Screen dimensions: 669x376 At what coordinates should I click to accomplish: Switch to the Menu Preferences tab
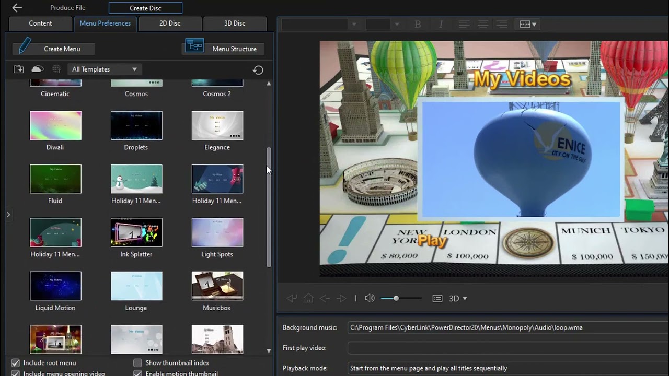pyautogui.click(x=105, y=23)
